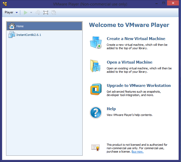The height and width of the screenshot is (162, 181).
Task: Click the Open a Virtual Machine folder icon
Action: [95, 66]
